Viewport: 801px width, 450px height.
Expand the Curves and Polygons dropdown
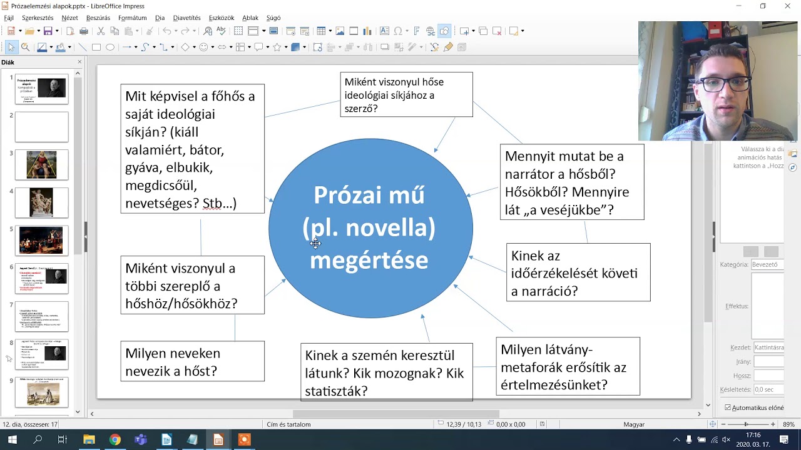click(155, 47)
